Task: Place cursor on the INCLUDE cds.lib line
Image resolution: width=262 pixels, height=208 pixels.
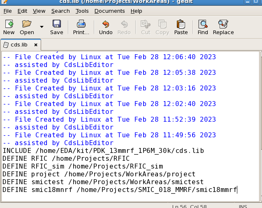Action: (x=103, y=151)
